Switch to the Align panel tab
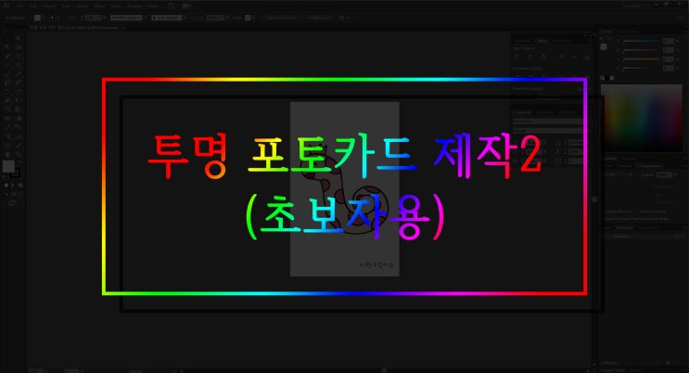Viewport: 689px width, 373px height. click(542, 41)
